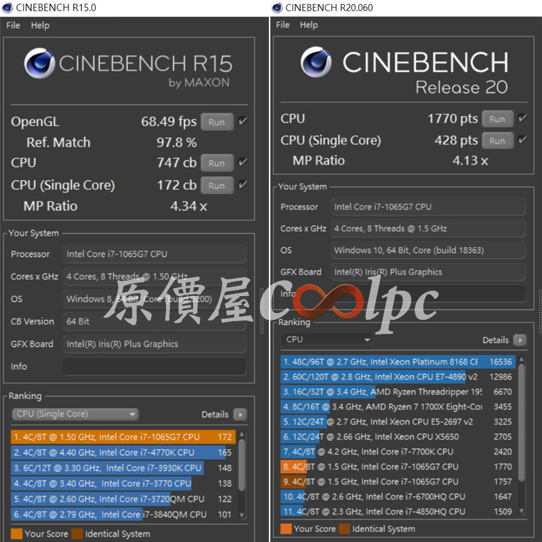Click the R15 Details arrow icon

(240, 414)
